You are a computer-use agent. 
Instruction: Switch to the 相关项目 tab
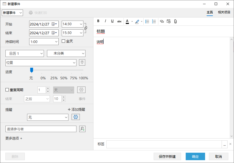tap(224, 12)
